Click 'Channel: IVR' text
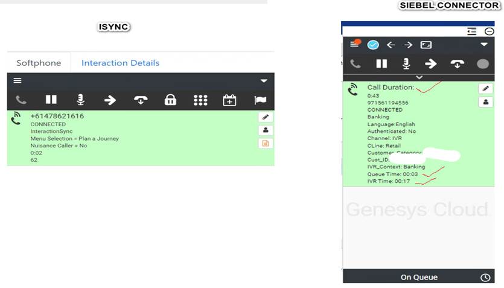The width and height of the screenshot is (504, 288). (x=384, y=138)
